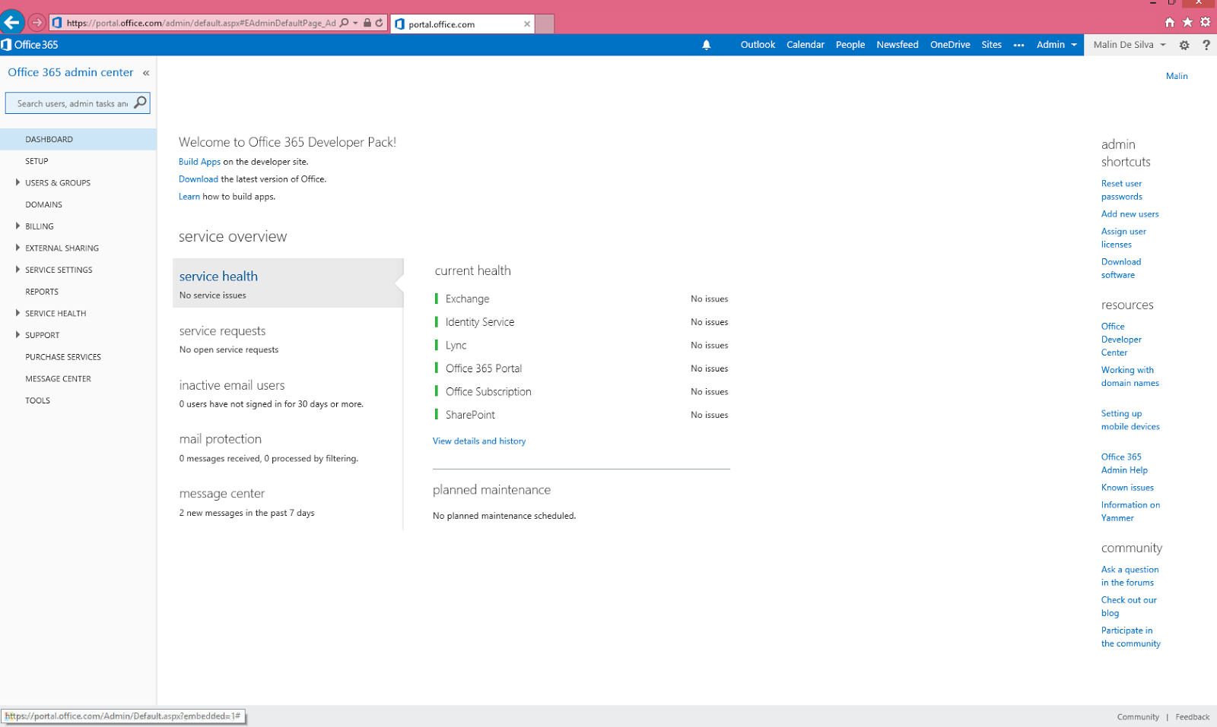Select the service requests overview tile

pyautogui.click(x=288, y=340)
